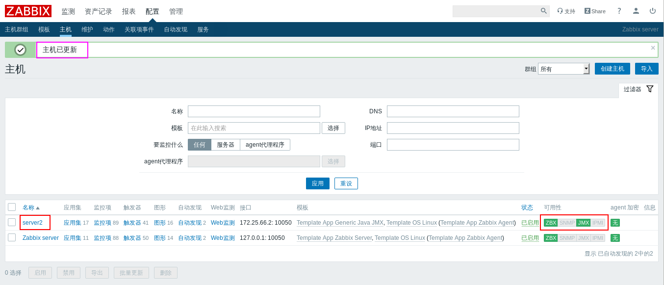This screenshot has width=664, height=285.
Task: Open the 资产记录 top menu
Action: 99,11
